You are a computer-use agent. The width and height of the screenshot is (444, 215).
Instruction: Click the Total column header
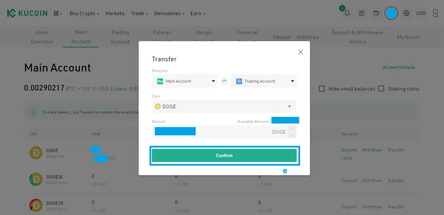tap(96, 134)
